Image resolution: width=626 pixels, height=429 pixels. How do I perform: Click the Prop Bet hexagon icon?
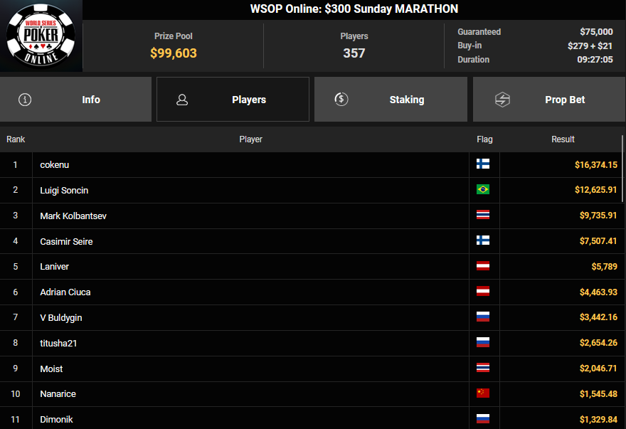click(x=502, y=100)
